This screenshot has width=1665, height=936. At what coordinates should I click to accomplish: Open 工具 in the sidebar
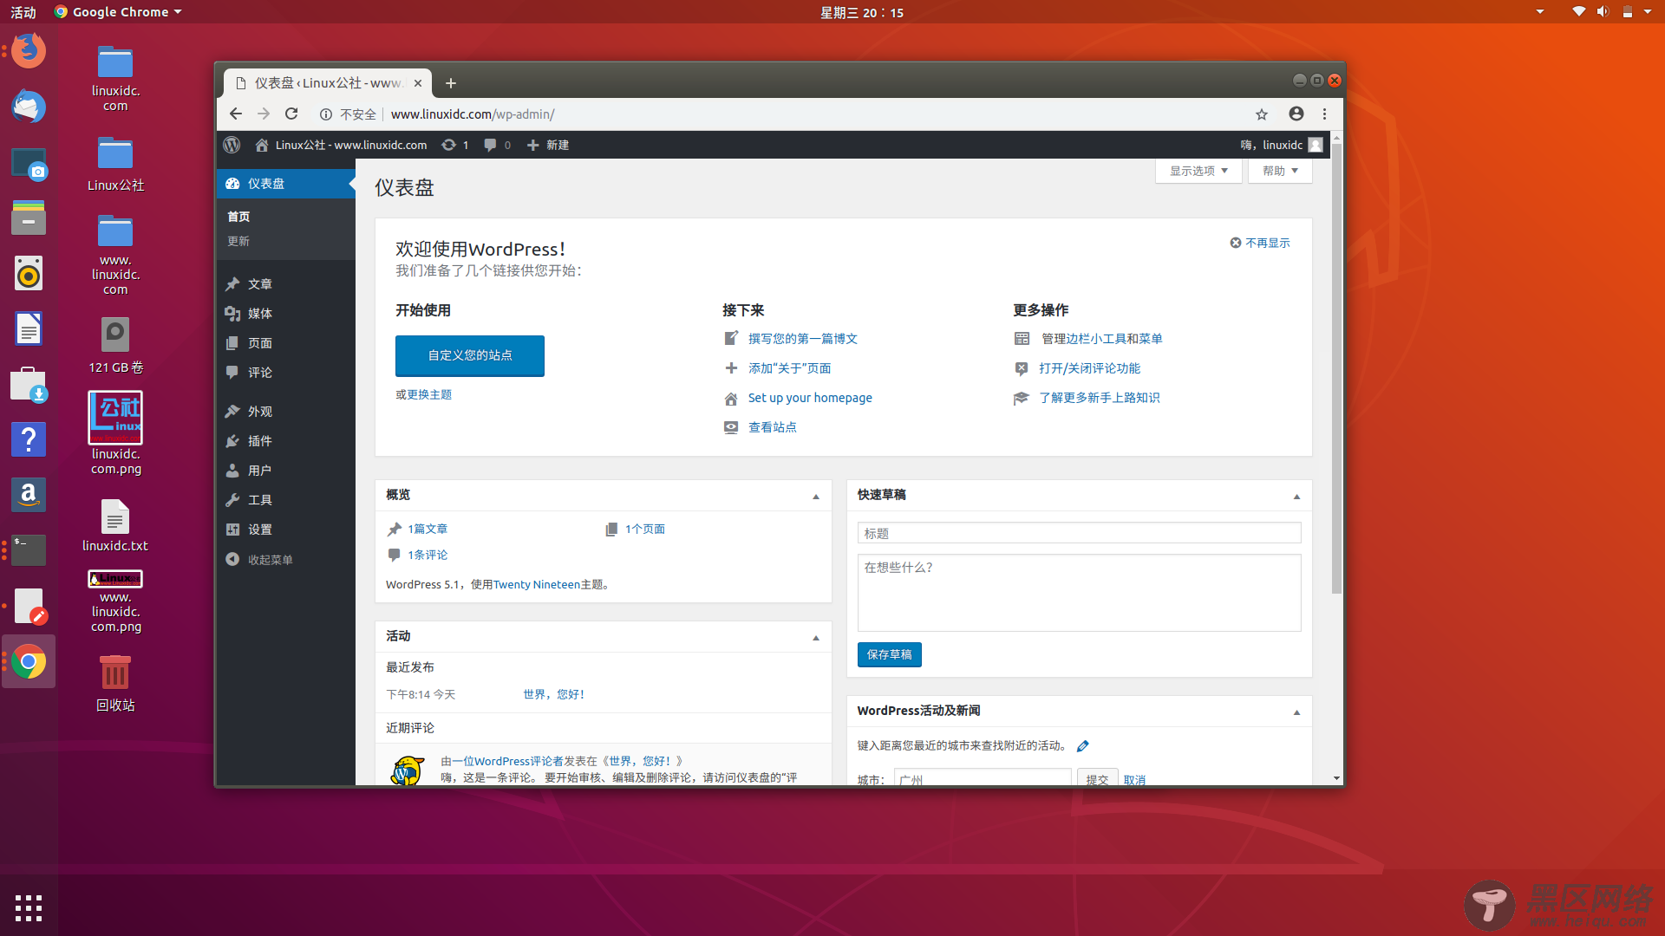point(285,500)
